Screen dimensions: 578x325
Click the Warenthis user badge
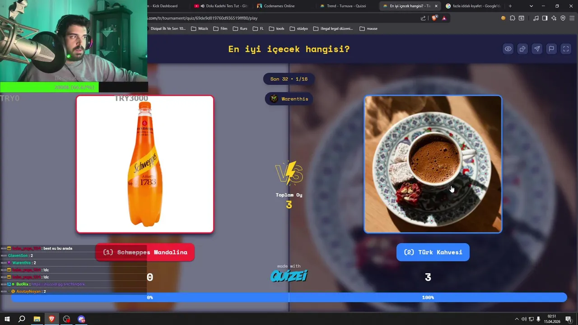[289, 99]
